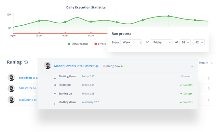Screen dimensions: 218x132
Task: Click the avatar in the Broadsoft row
Action: coord(11,77)
